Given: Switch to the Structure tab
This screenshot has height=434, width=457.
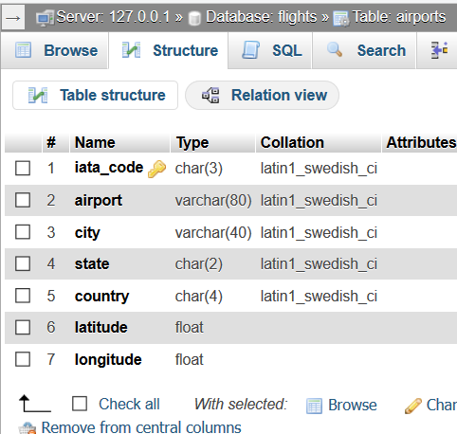Looking at the screenshot, I should [x=168, y=50].
